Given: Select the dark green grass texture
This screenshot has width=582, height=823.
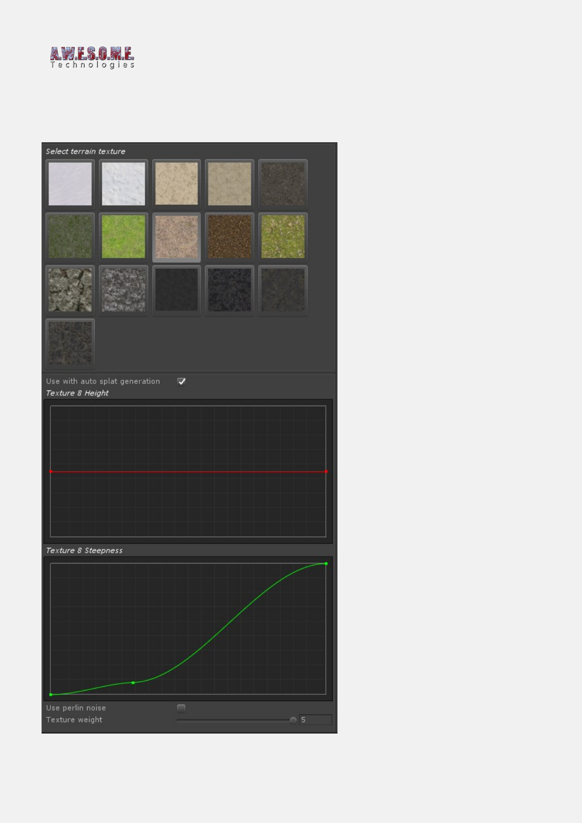Looking at the screenshot, I should click(70, 237).
